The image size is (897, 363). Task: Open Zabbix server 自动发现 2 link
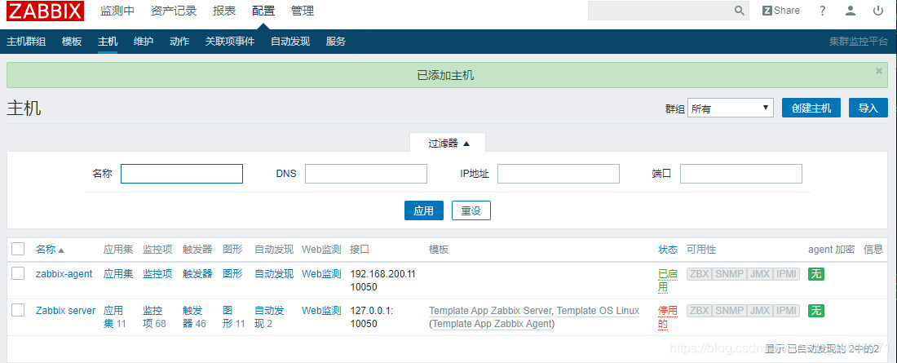point(269,317)
